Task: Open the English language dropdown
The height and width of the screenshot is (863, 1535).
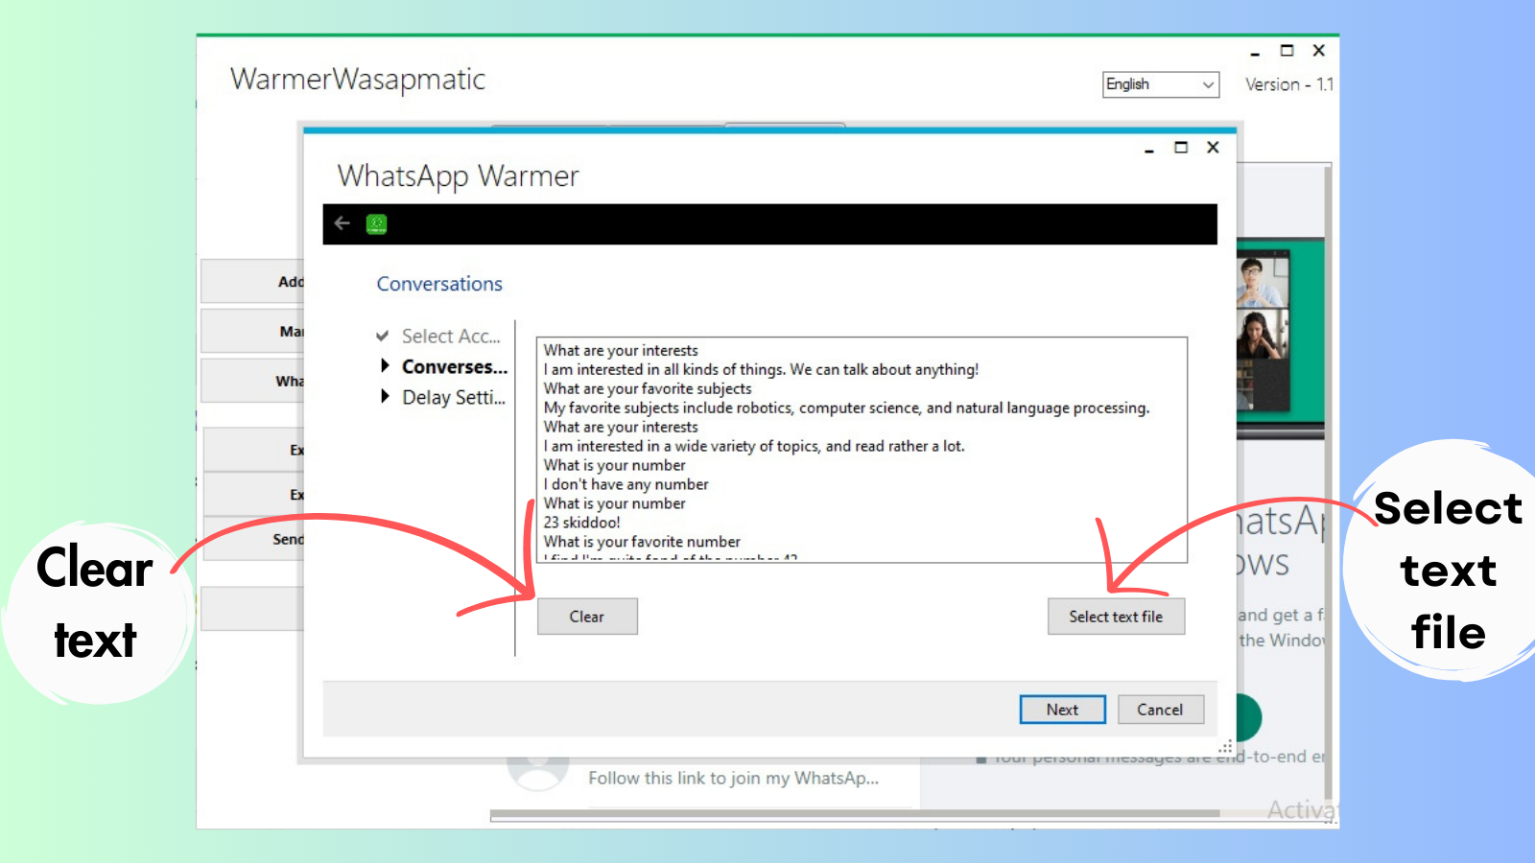Action: click(x=1160, y=84)
